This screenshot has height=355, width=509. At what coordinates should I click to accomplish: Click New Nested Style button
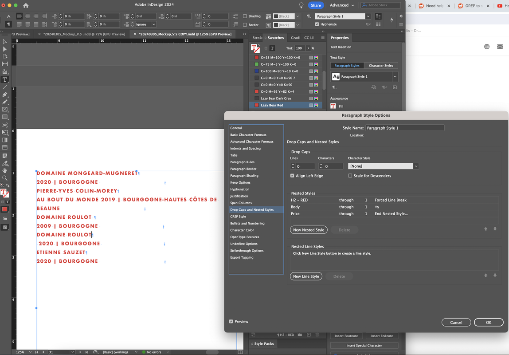pyautogui.click(x=309, y=230)
